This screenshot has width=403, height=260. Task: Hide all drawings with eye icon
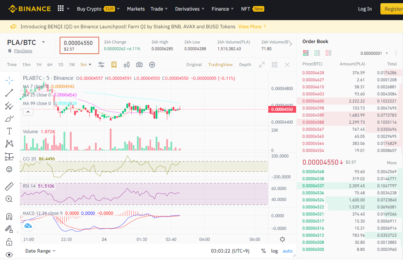[x=9, y=255]
